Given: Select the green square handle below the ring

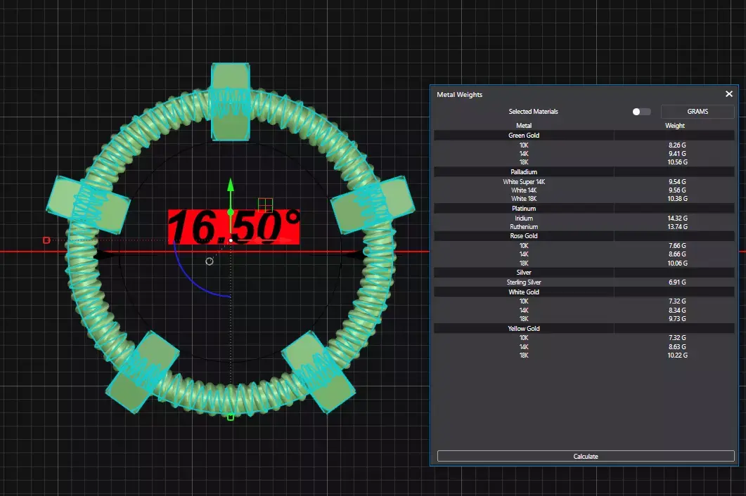Looking at the screenshot, I should coord(231,417).
